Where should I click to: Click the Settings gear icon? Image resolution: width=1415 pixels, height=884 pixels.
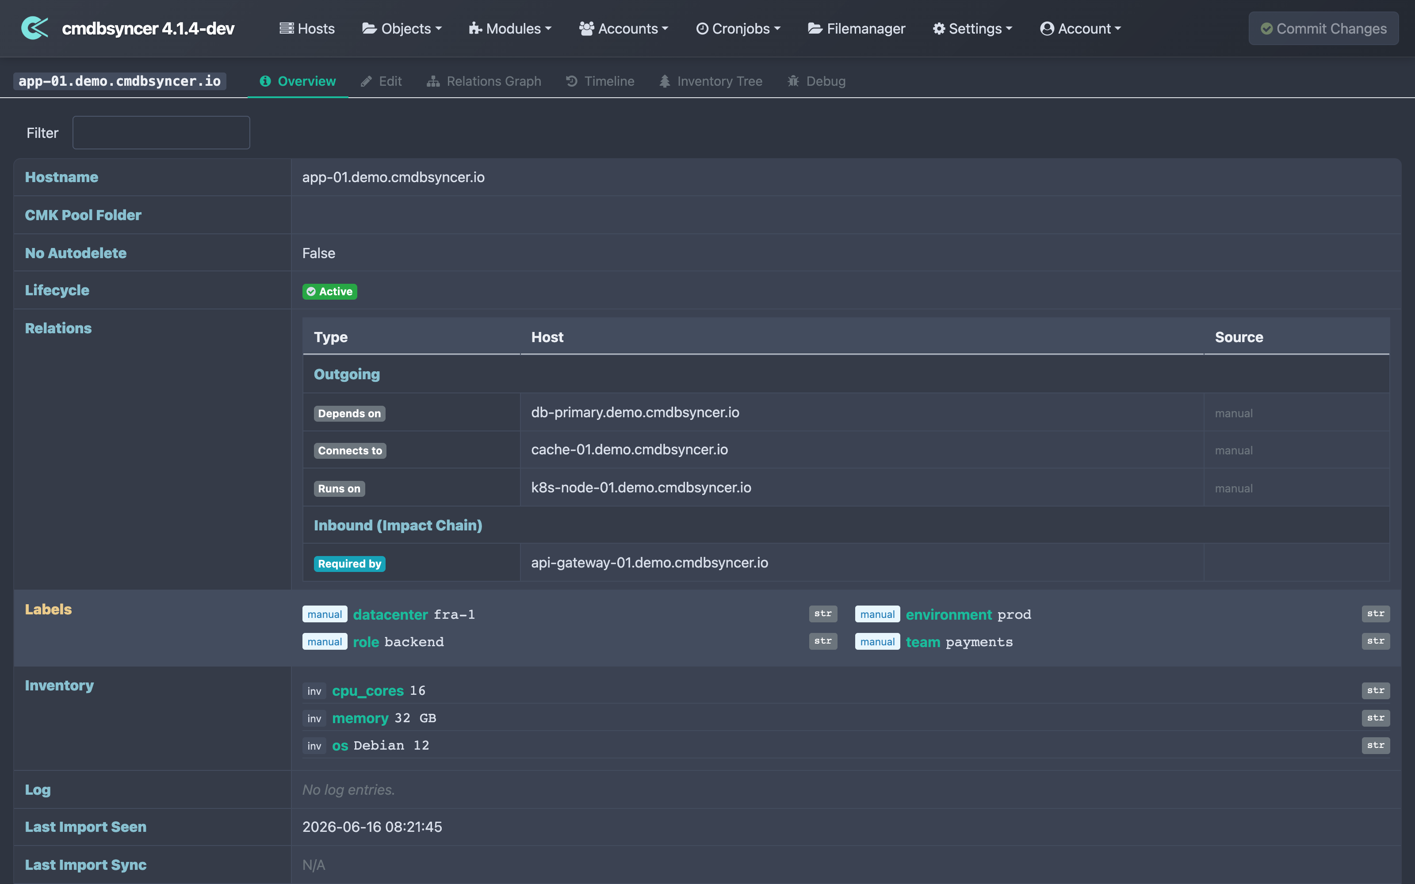(939, 28)
